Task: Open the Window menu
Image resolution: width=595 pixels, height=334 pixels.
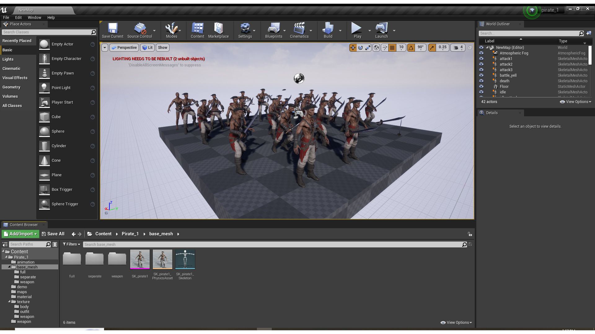Action: [34, 18]
